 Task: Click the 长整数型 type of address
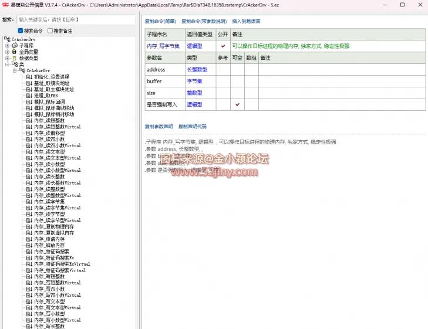[197, 70]
